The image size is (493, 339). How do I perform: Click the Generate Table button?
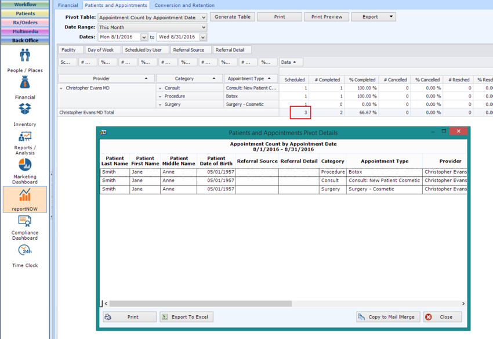click(232, 17)
